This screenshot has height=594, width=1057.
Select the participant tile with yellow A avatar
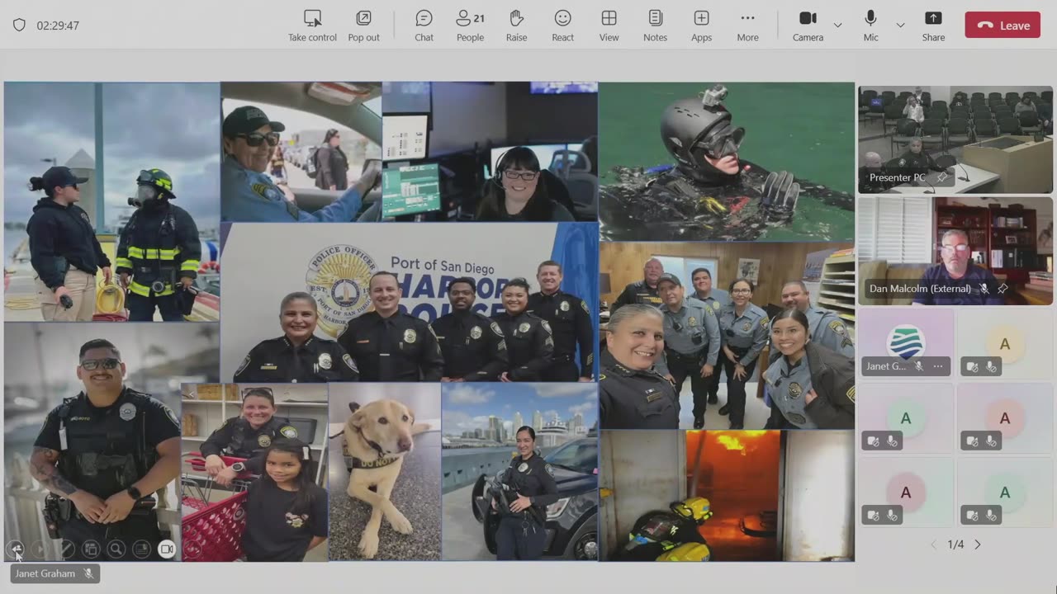coord(1005,343)
